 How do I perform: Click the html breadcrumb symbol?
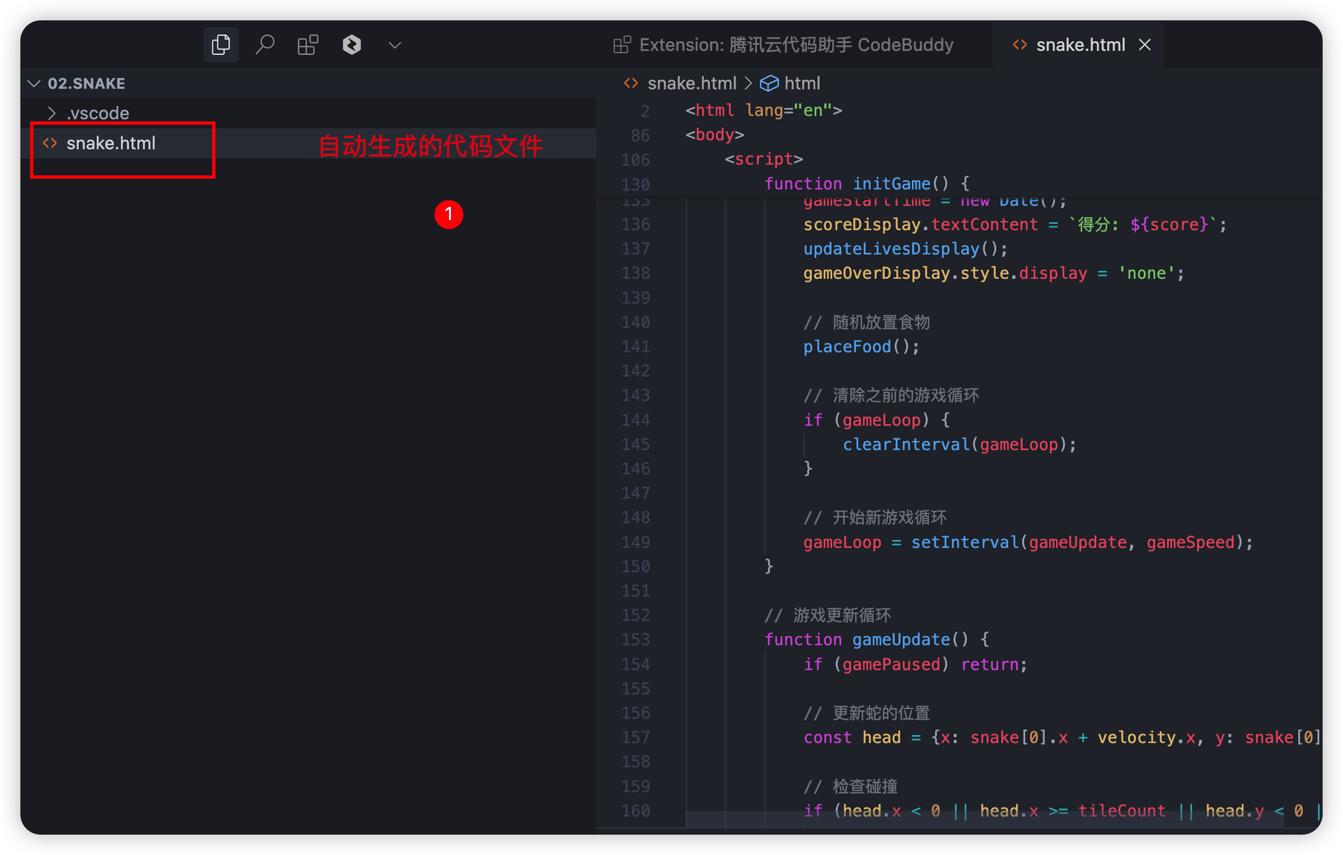802,84
